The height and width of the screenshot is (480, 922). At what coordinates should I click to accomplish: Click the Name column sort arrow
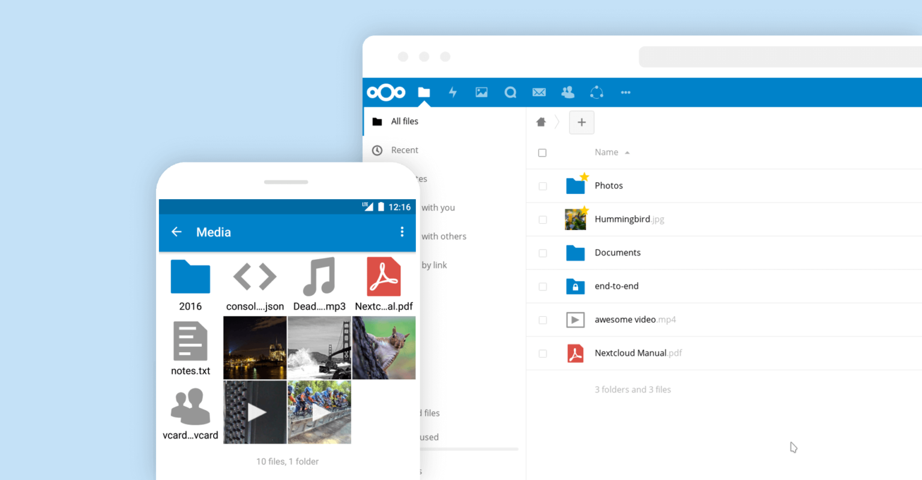click(x=628, y=152)
